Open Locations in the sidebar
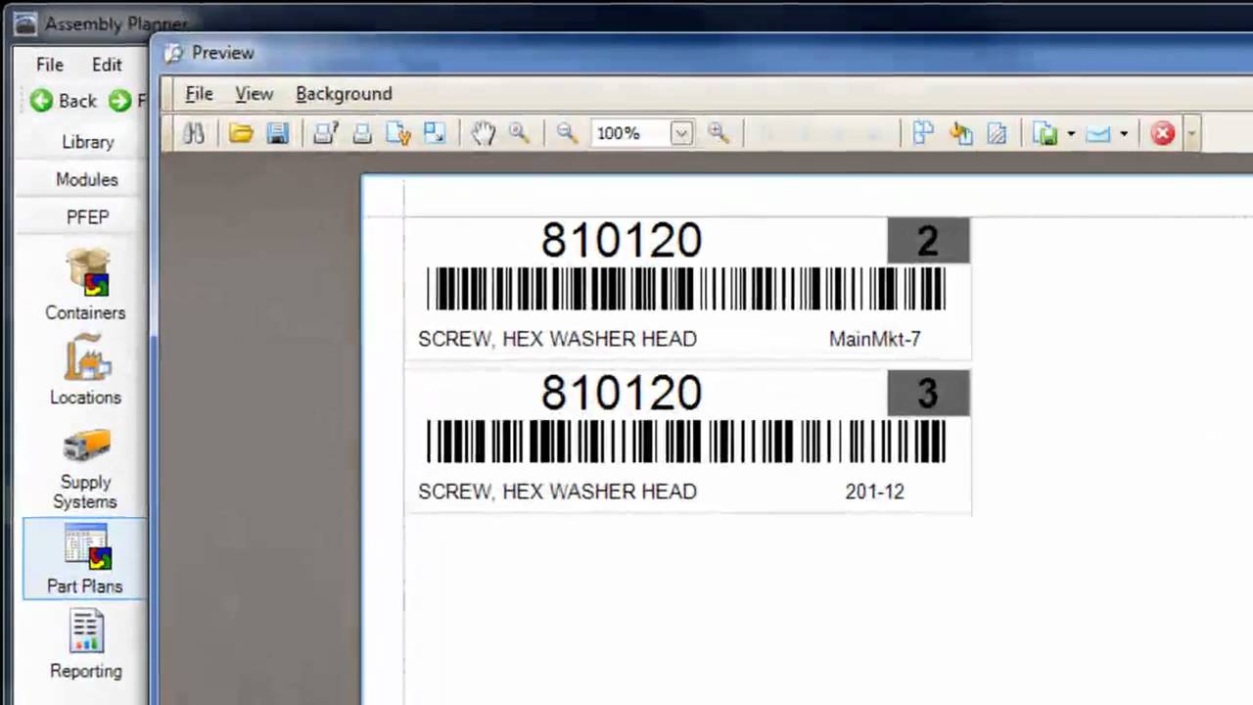The image size is (1253, 705). pyautogui.click(x=85, y=370)
